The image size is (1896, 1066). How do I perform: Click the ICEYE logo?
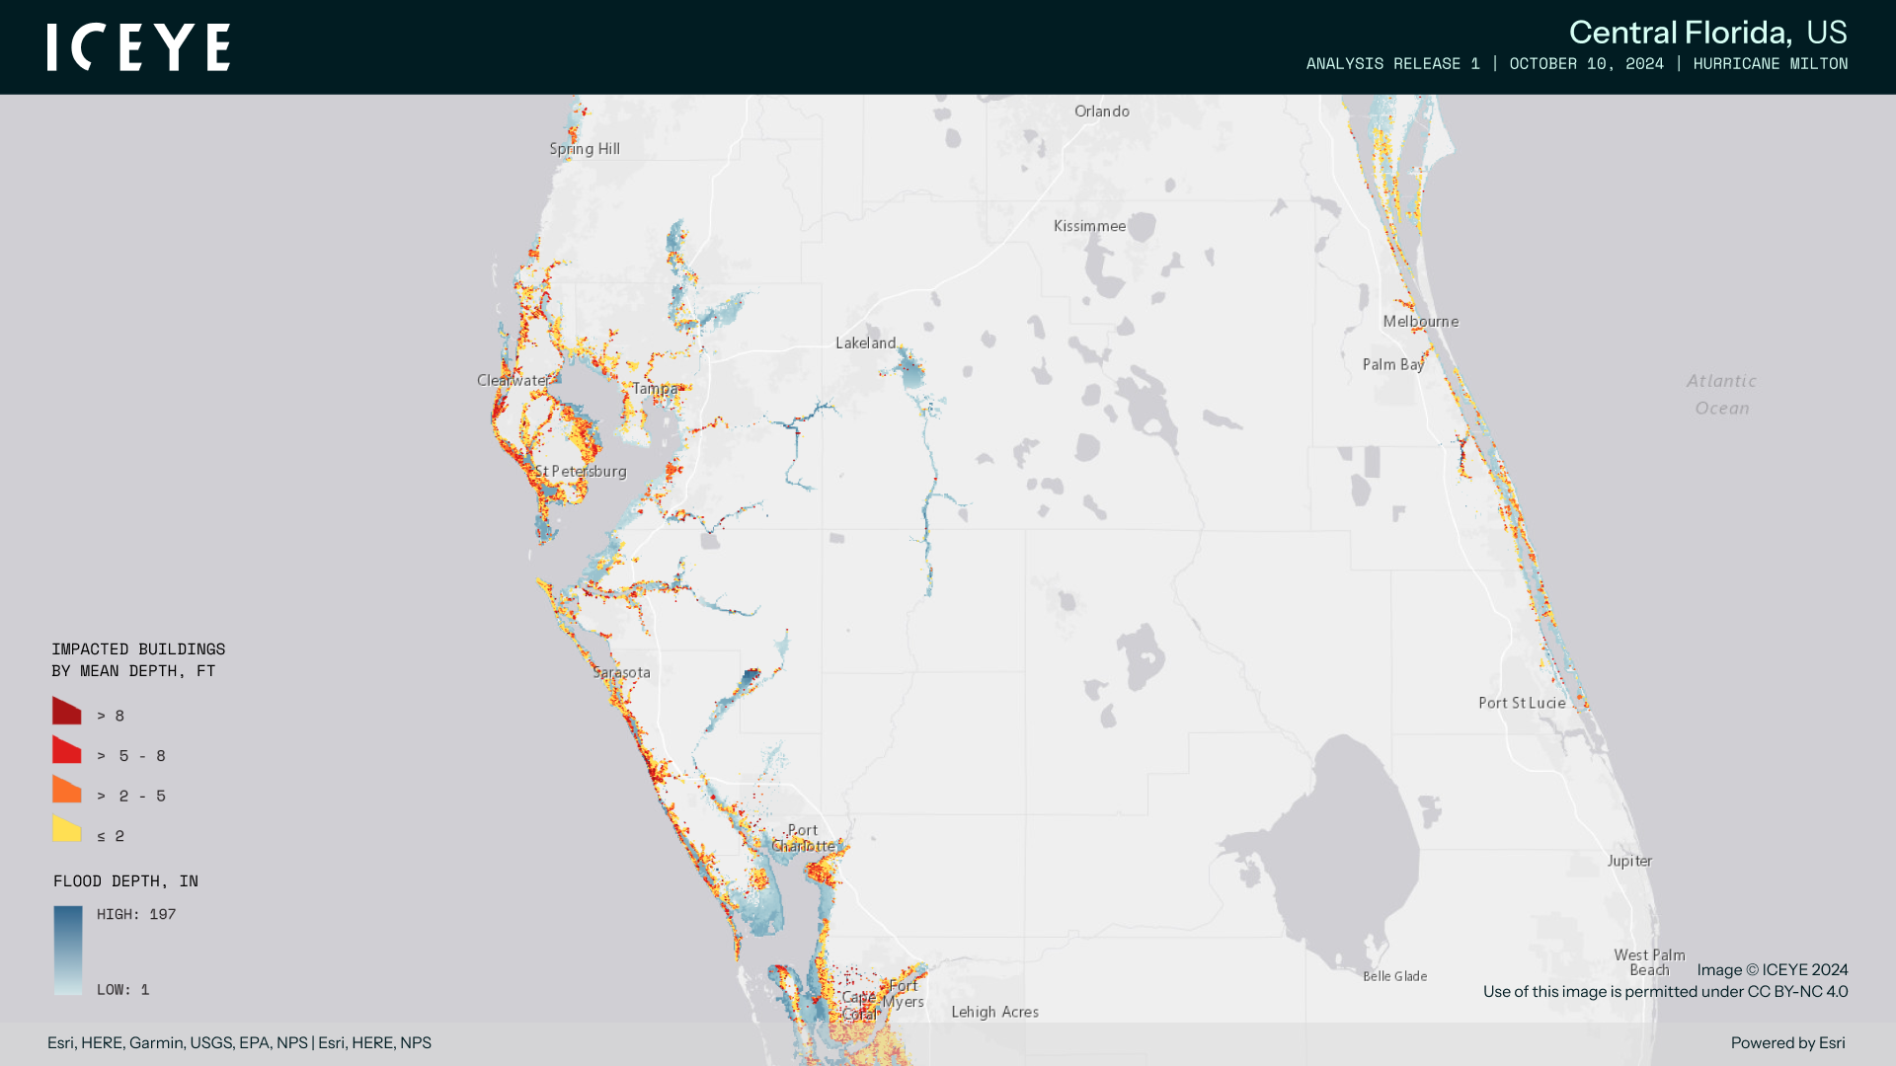point(138,47)
